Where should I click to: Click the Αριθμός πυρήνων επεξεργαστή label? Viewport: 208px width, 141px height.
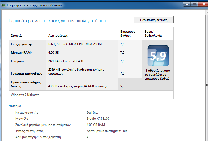tap(38, 137)
